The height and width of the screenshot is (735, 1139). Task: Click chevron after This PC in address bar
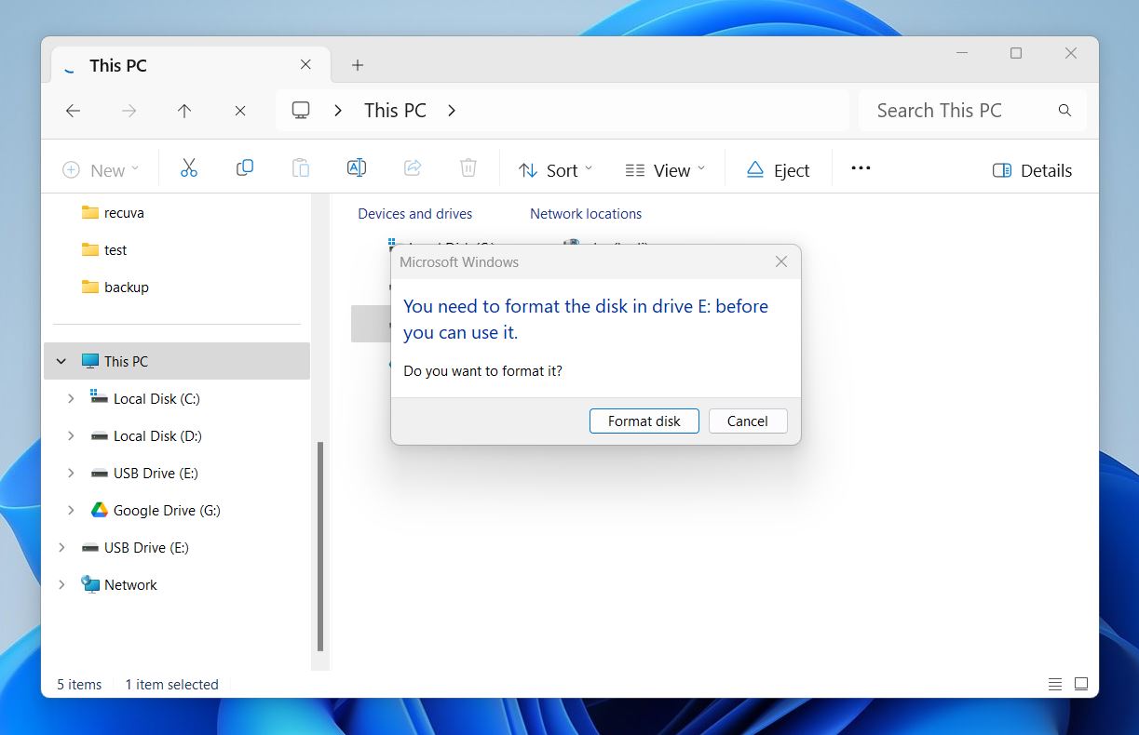coord(452,111)
